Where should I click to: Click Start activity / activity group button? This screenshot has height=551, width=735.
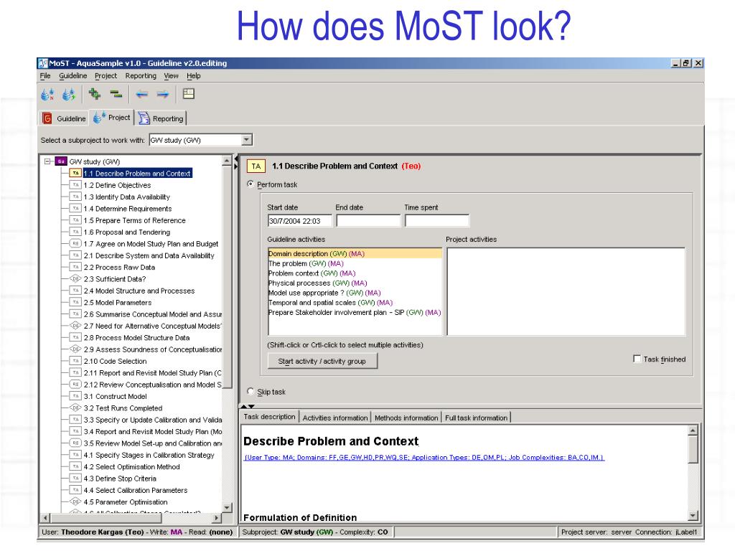322,361
